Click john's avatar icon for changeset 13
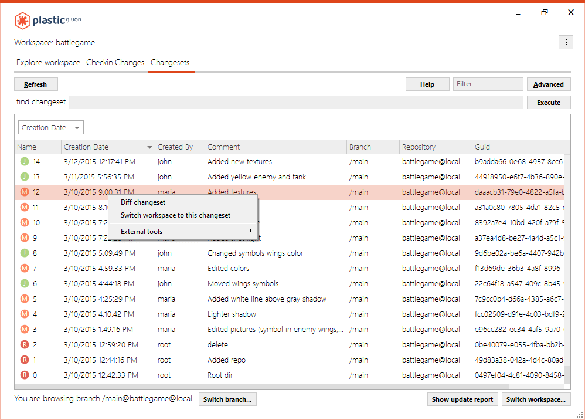Viewport: 585px width, 420px height. 25,177
